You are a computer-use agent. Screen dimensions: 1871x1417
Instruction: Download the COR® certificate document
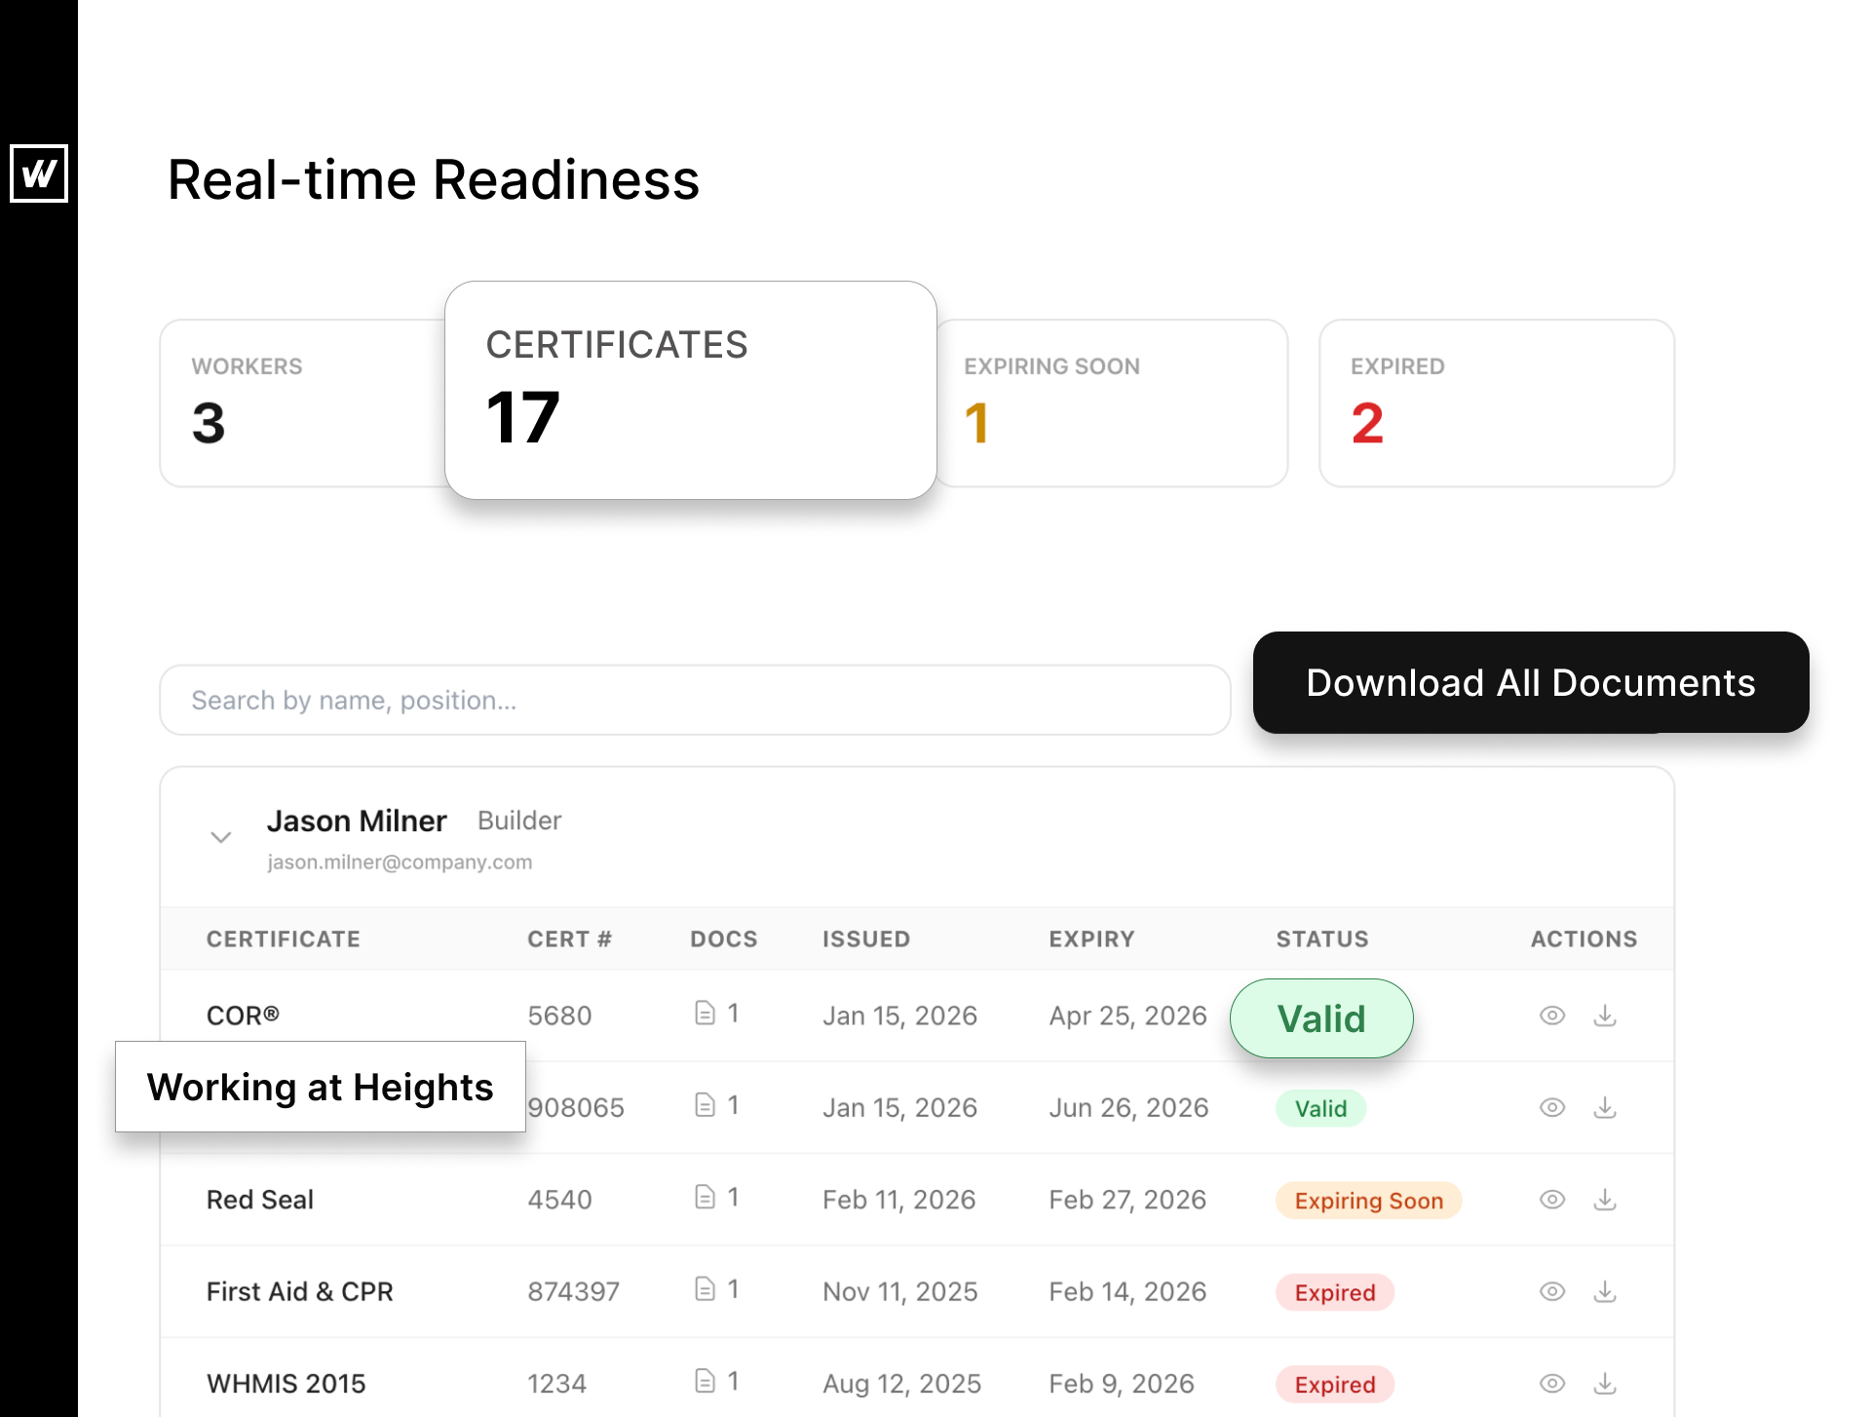click(1605, 1015)
